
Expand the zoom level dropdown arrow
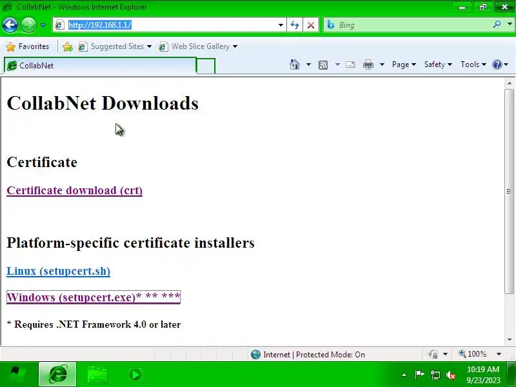pyautogui.click(x=499, y=354)
